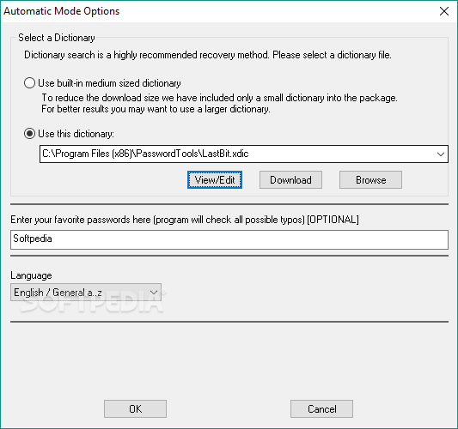Close the Automatic Mode Options window
Viewport: 458px width, 429px height.
444,11
